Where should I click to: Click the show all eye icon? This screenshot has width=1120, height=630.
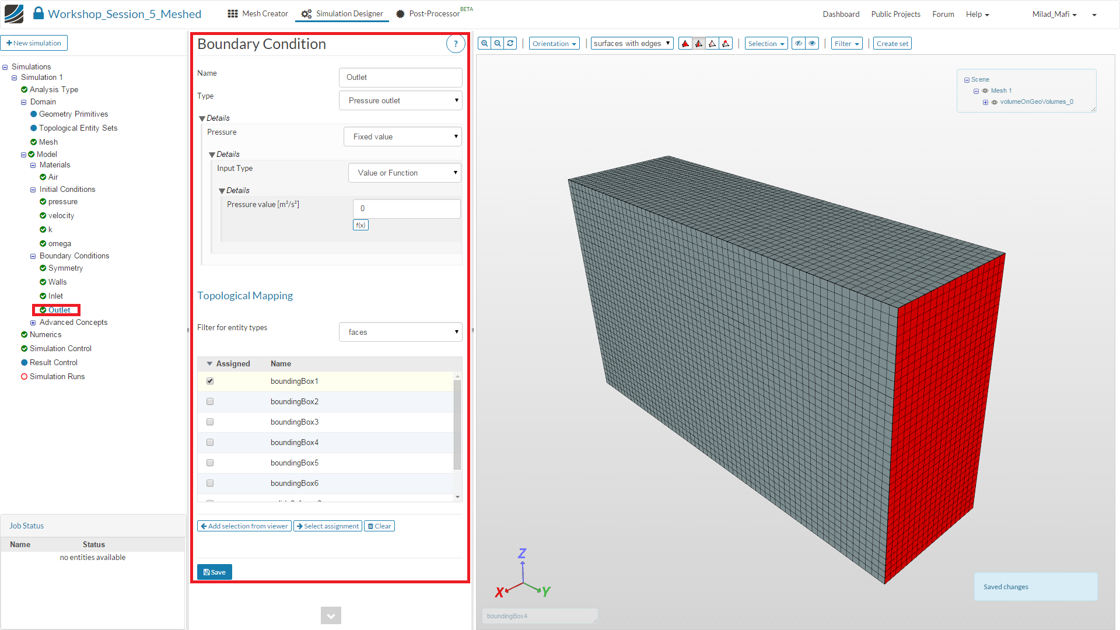click(812, 44)
